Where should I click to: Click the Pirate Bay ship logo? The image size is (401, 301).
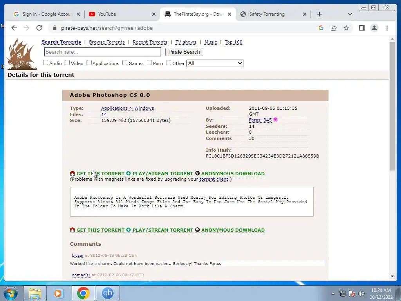click(x=21, y=54)
